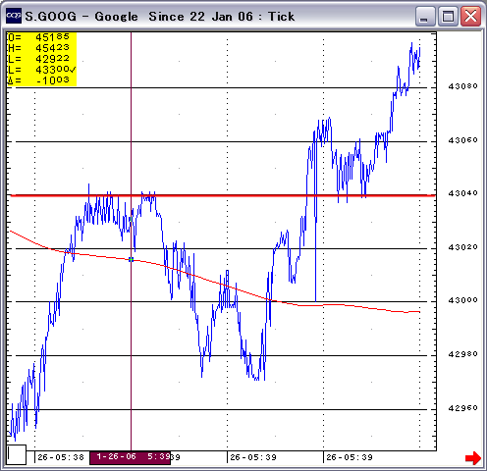Click the red scroll-right arrow

point(473,458)
